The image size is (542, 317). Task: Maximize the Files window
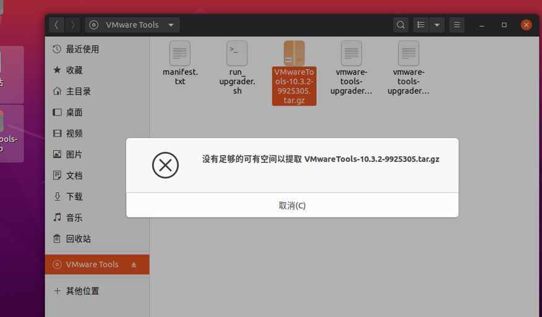tap(504, 25)
